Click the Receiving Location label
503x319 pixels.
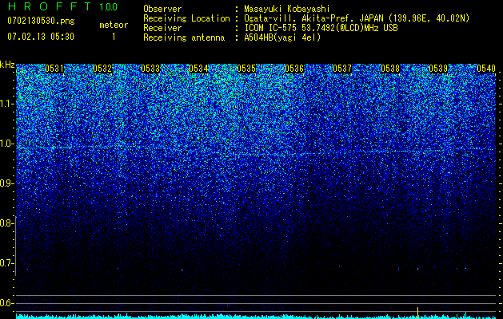coord(186,18)
